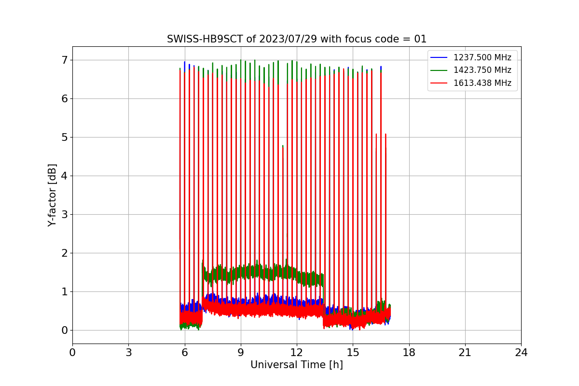Click y-axis tick label 6
Viewport: 579px width, 386px height.
(64, 99)
